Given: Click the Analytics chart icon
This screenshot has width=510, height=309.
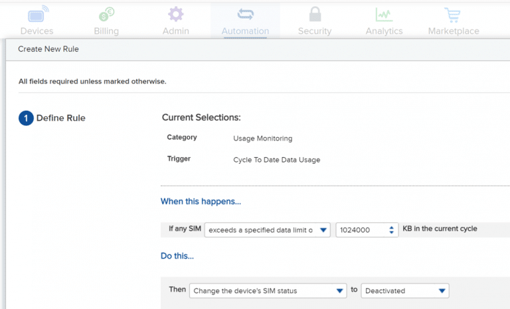Looking at the screenshot, I should [x=384, y=15].
